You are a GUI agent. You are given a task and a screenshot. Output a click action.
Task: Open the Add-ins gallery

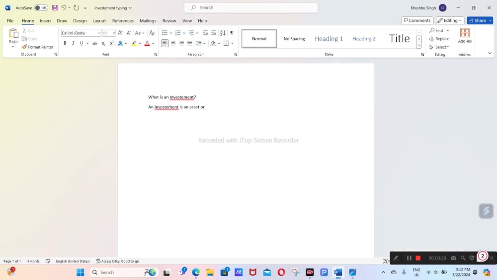(x=465, y=35)
